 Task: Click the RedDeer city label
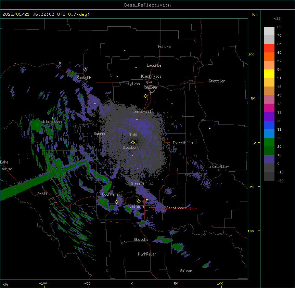151,87
